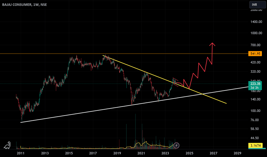
Task: Click the lightning bolt flash icon
Action: (x=176, y=145)
